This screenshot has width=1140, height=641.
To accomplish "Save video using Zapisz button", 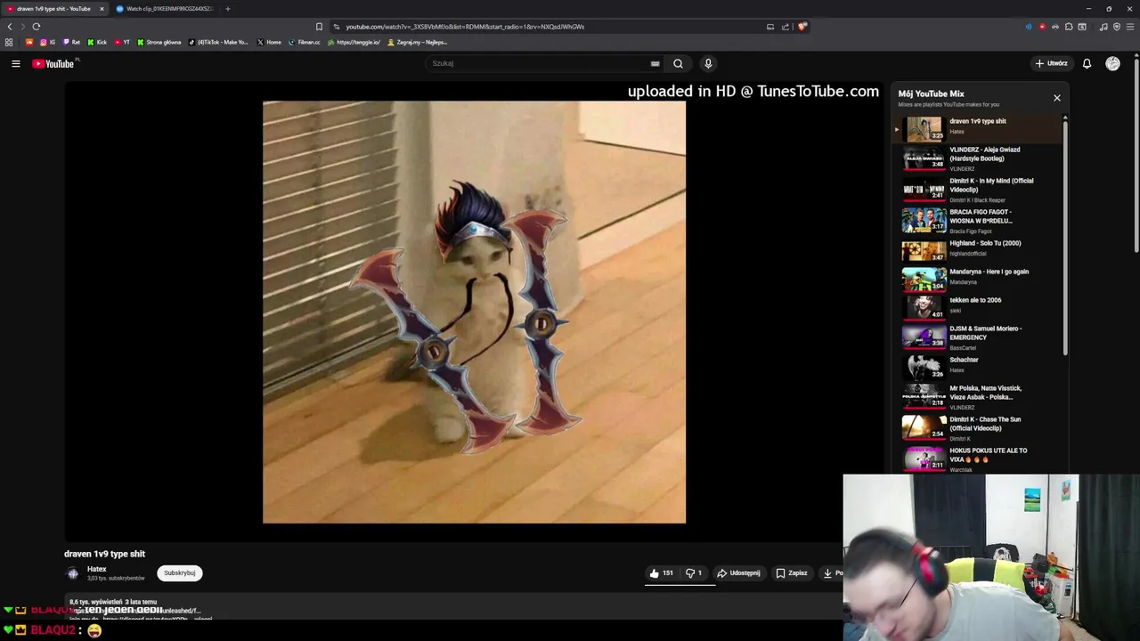I will [791, 573].
